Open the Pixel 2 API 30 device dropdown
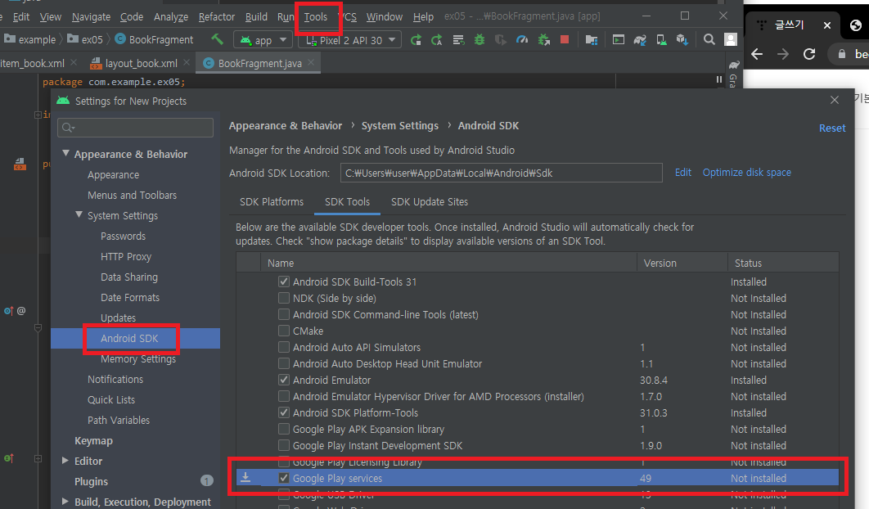The width and height of the screenshot is (869, 509). click(349, 40)
